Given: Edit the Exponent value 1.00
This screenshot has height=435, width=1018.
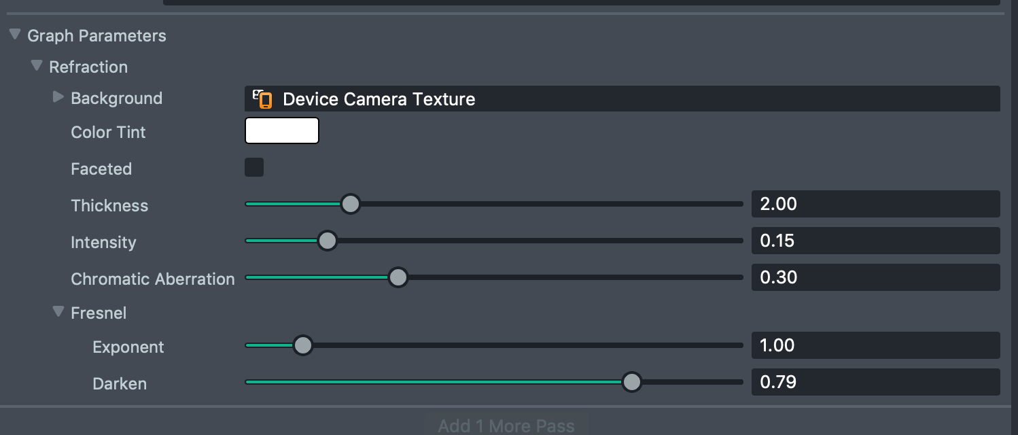Looking at the screenshot, I should pos(876,345).
